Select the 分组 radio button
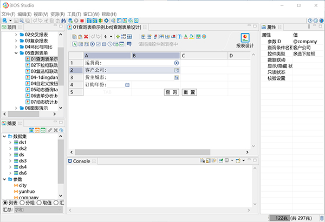This screenshot has height=222, width=325. (23, 203)
